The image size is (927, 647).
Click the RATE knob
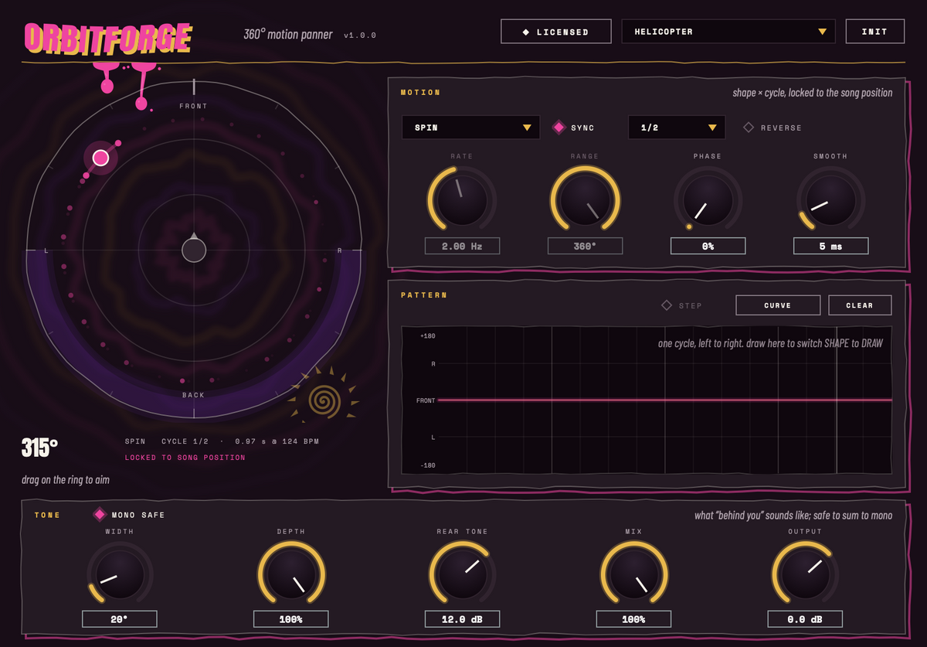[462, 199]
